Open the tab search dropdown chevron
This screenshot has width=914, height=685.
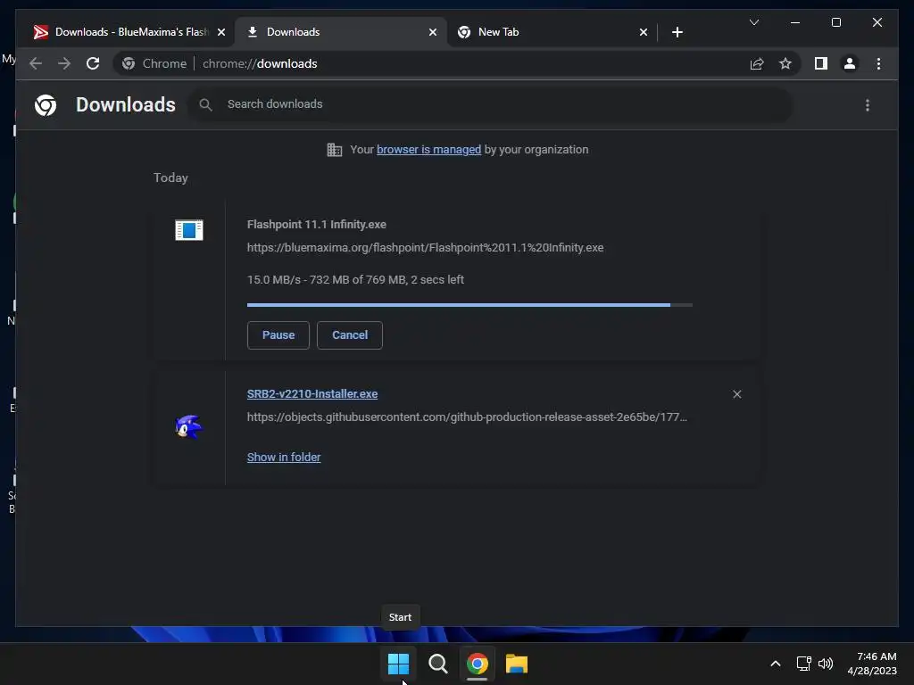(x=753, y=22)
